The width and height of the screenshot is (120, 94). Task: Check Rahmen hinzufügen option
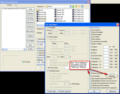pyautogui.click(x=90, y=73)
